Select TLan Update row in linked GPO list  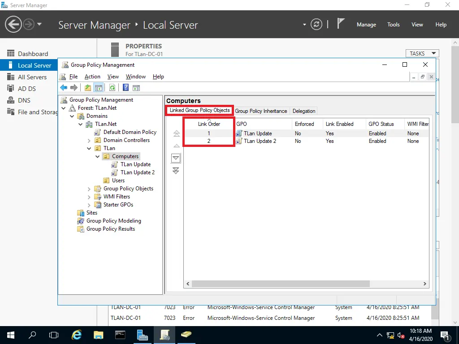(x=306, y=133)
